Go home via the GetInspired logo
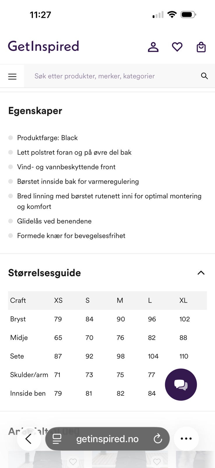The height and width of the screenshot is (468, 215). pos(43,46)
